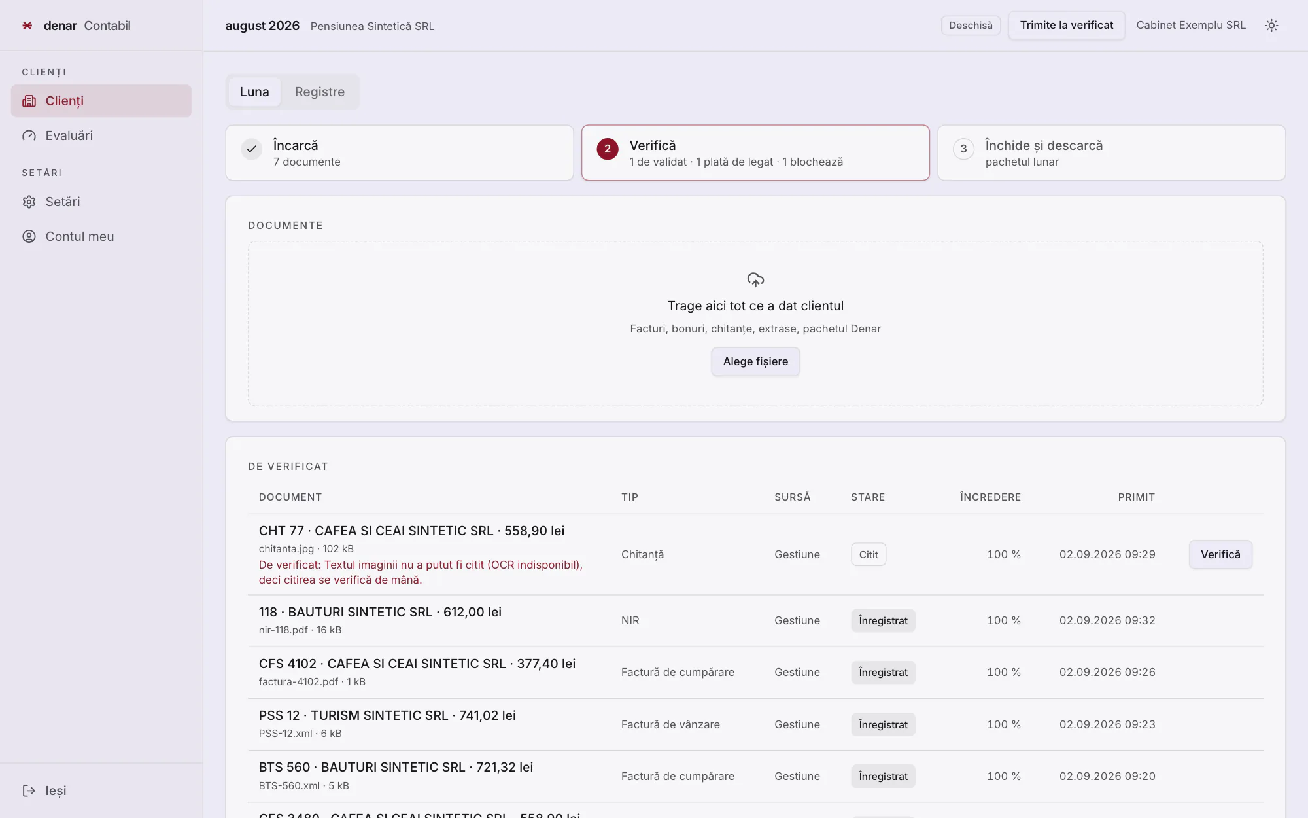Click the Citit status badge
Viewport: 1308px width, 818px height.
(x=869, y=554)
